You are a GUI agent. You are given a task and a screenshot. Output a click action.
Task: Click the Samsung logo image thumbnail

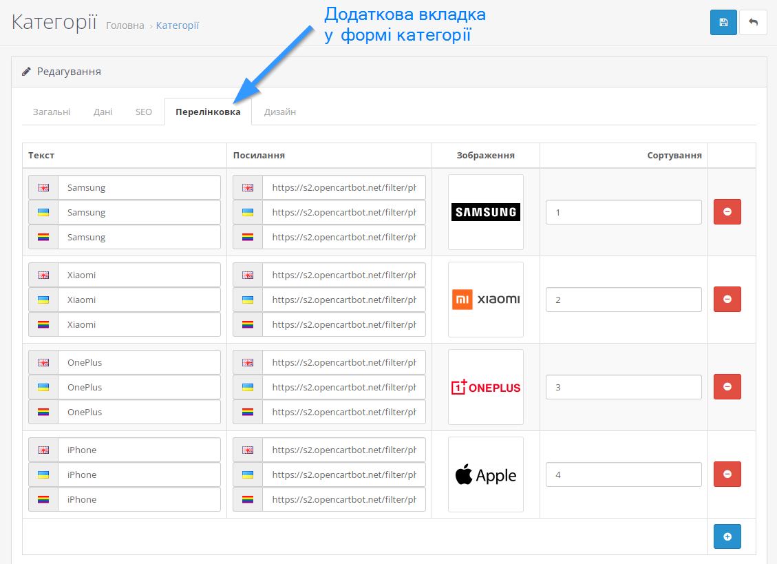486,212
